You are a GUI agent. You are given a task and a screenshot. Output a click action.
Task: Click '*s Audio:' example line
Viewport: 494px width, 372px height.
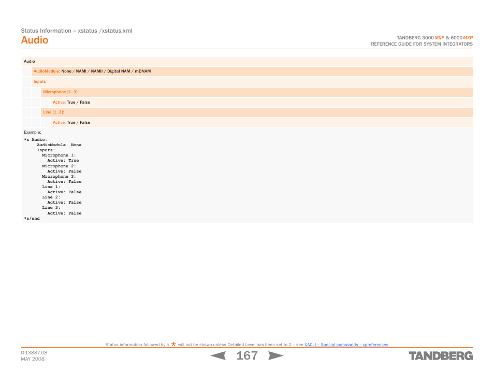(x=35, y=140)
